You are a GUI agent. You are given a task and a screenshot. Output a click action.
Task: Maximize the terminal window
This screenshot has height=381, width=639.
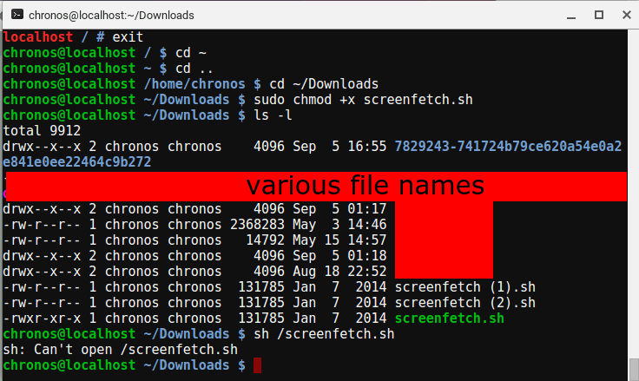(x=598, y=15)
